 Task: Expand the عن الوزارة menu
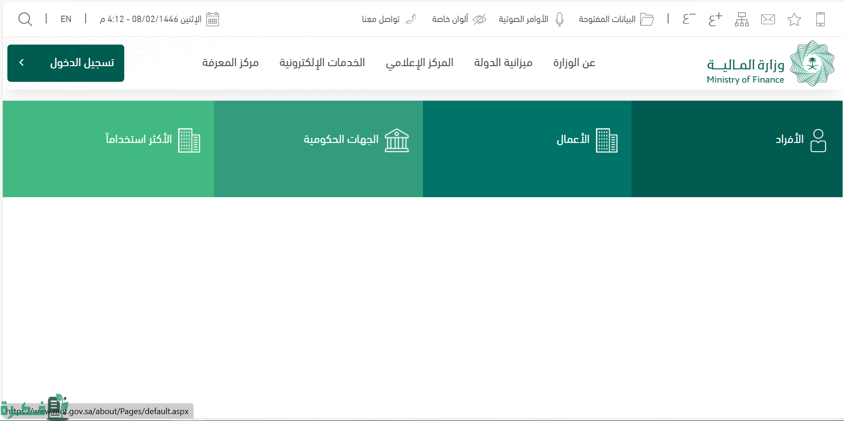[574, 63]
